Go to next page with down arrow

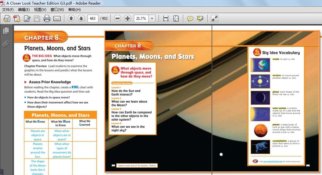[81, 19]
